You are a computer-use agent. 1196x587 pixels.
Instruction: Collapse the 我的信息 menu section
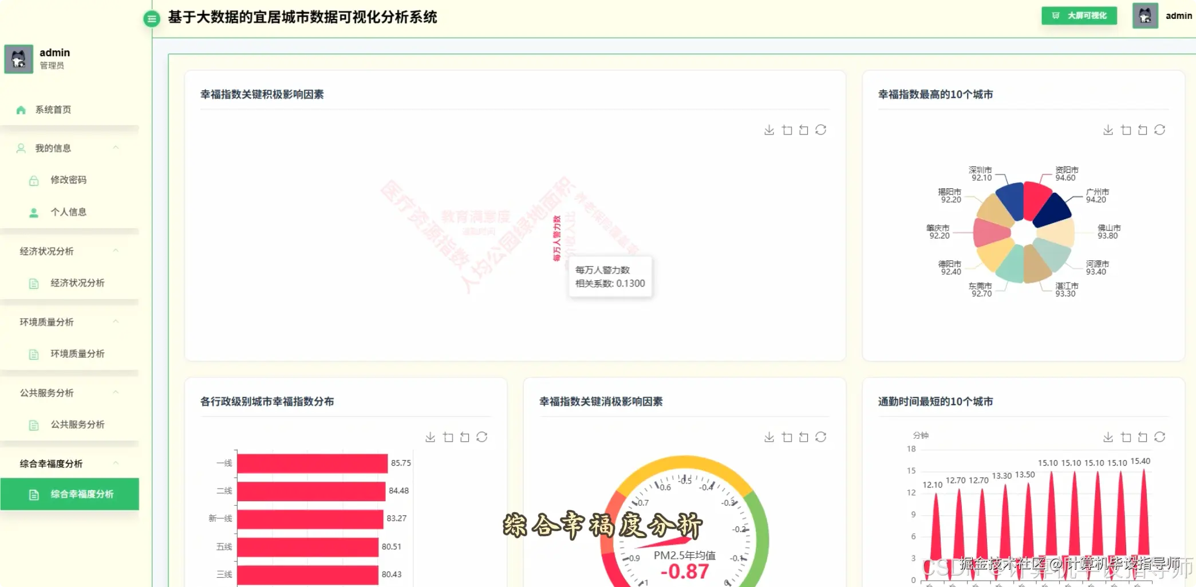(x=116, y=148)
